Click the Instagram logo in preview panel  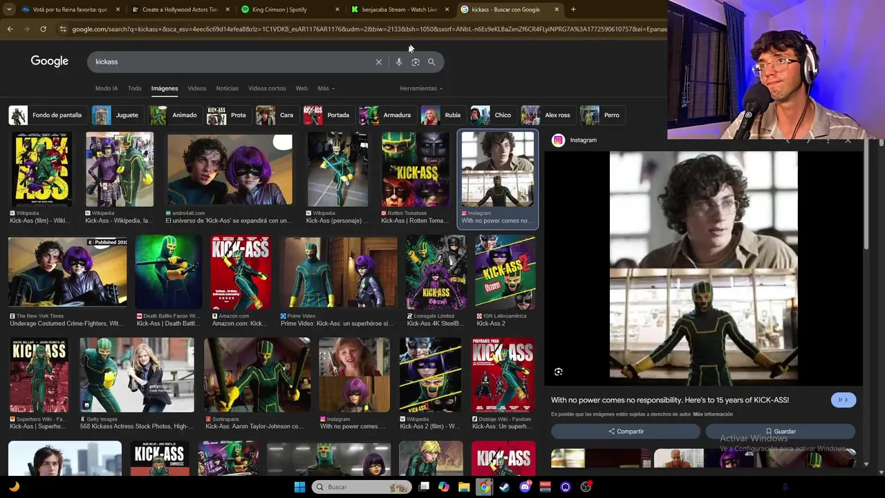[558, 140]
